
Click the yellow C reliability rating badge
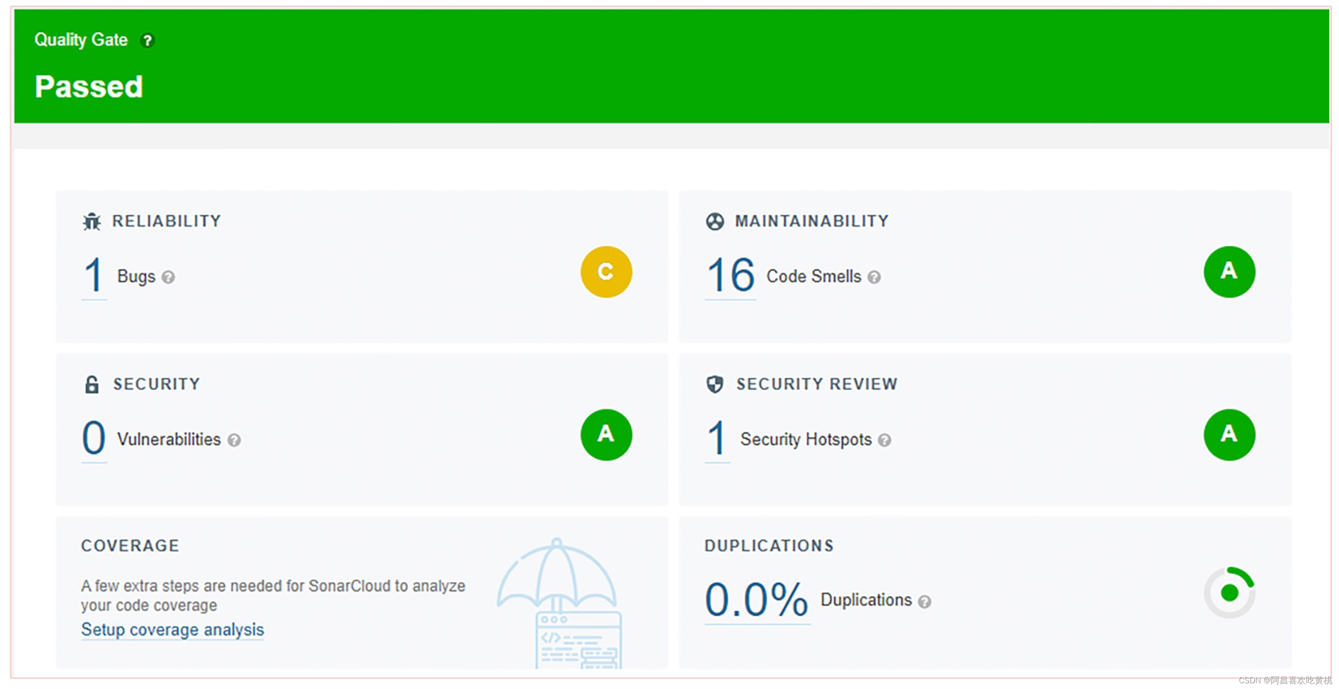point(606,272)
